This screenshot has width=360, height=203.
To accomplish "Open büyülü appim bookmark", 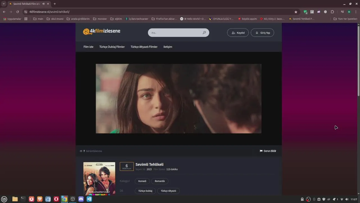I will [x=247, y=19].
